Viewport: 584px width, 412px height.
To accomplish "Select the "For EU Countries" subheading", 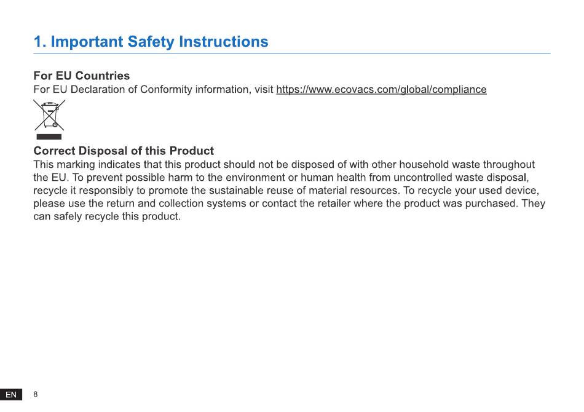I will (x=81, y=76).
